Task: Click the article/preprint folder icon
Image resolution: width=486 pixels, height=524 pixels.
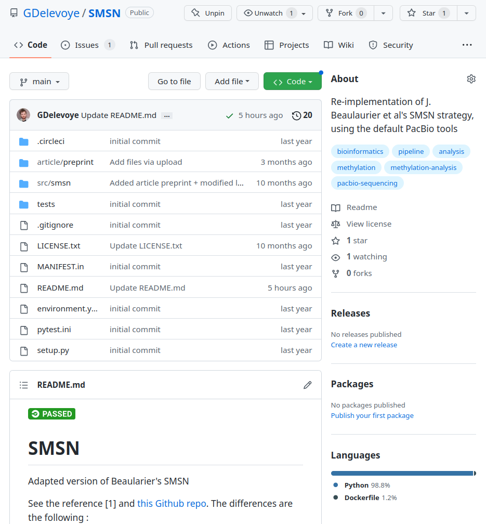Action: 24,163
